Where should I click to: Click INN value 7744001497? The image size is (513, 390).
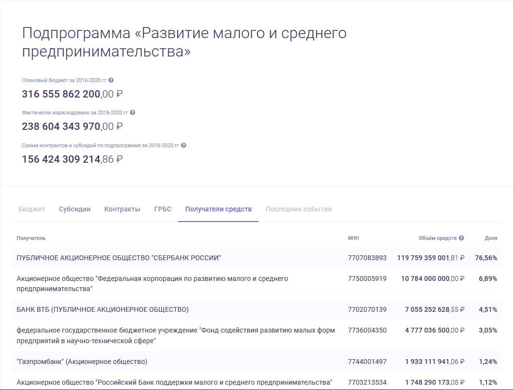[x=367, y=362]
